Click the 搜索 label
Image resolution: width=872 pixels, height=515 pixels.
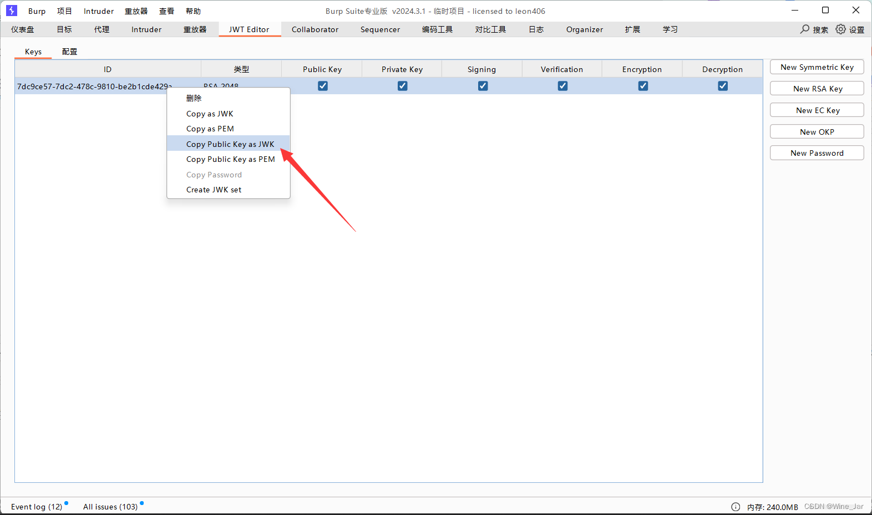pyautogui.click(x=820, y=29)
